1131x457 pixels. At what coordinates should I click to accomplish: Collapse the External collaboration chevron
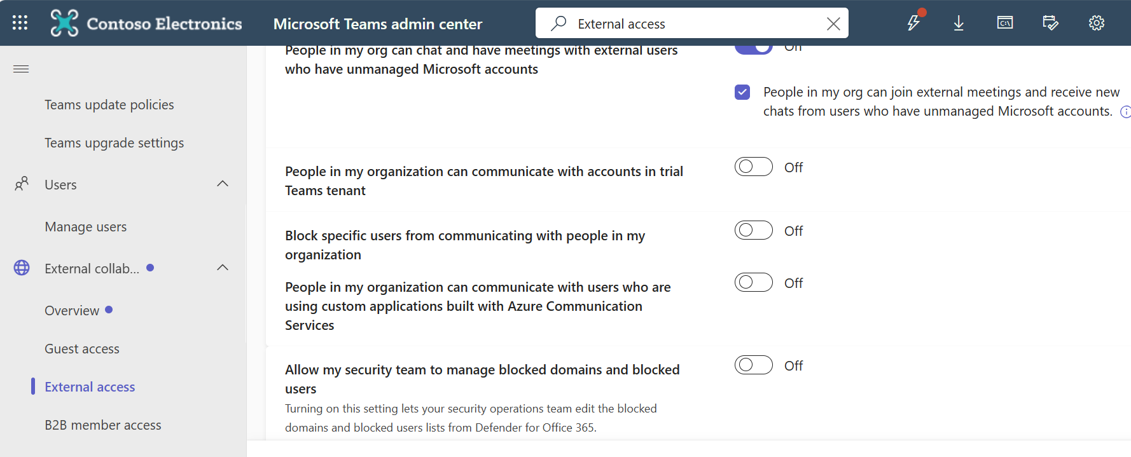(223, 268)
